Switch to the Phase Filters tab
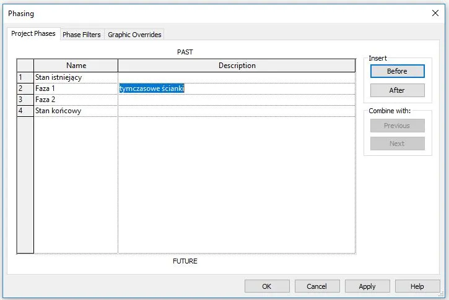 [81, 35]
